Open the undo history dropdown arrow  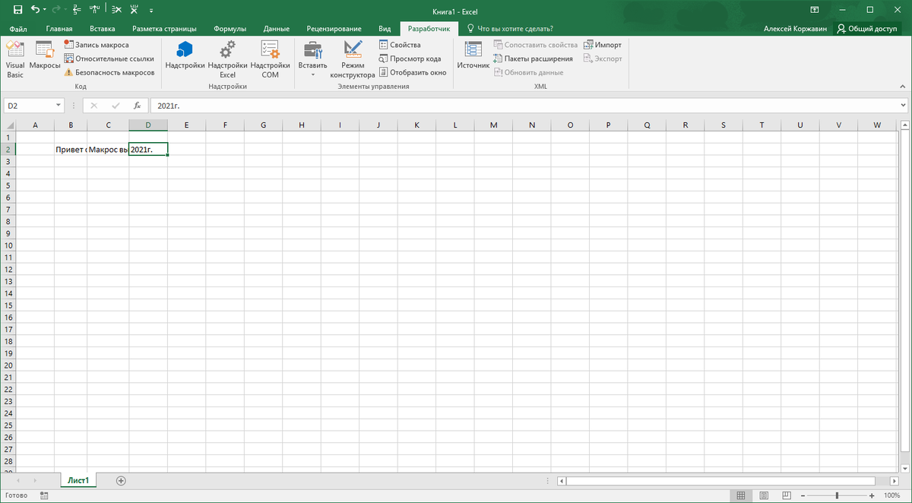pos(45,11)
